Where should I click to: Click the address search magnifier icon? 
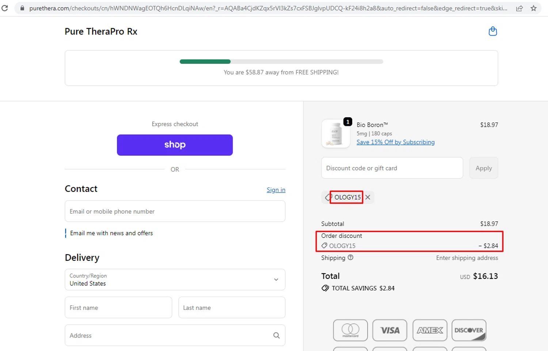pos(277,335)
